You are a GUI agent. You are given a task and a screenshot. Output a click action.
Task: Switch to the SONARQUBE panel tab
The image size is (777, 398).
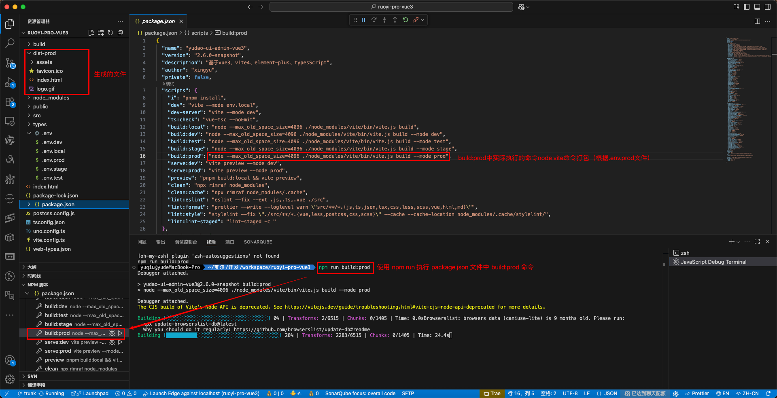(x=258, y=242)
